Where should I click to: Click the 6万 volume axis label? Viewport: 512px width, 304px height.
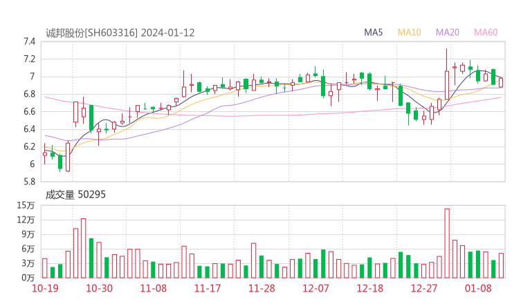click(x=28, y=249)
